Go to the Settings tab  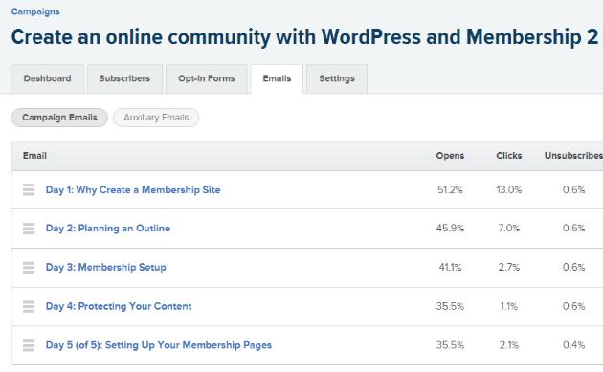tap(337, 78)
